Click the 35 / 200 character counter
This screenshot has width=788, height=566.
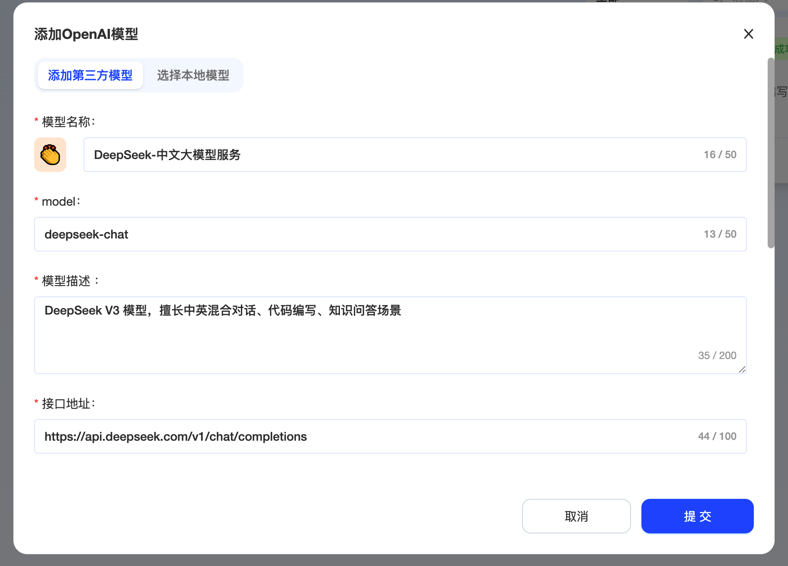pyautogui.click(x=717, y=356)
